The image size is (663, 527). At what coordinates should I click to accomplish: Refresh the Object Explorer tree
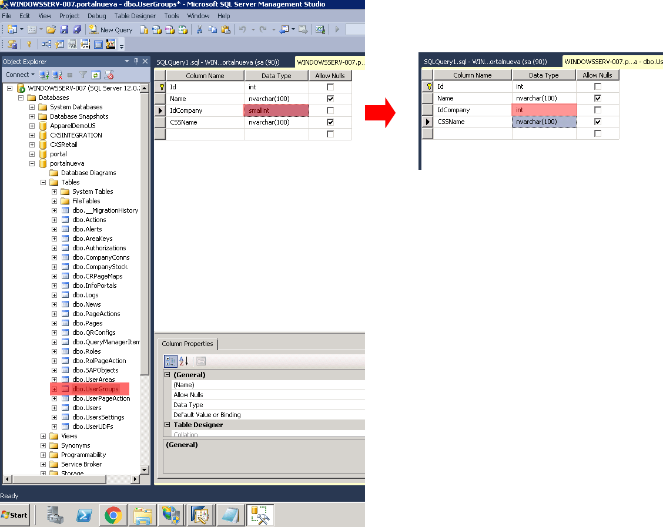pos(95,75)
